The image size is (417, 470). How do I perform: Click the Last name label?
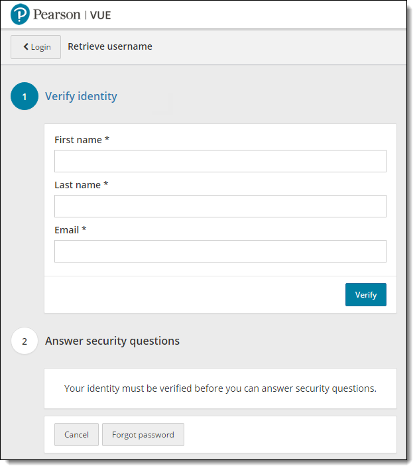click(x=82, y=186)
